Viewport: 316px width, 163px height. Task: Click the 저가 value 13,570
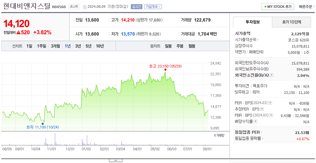[128, 34]
